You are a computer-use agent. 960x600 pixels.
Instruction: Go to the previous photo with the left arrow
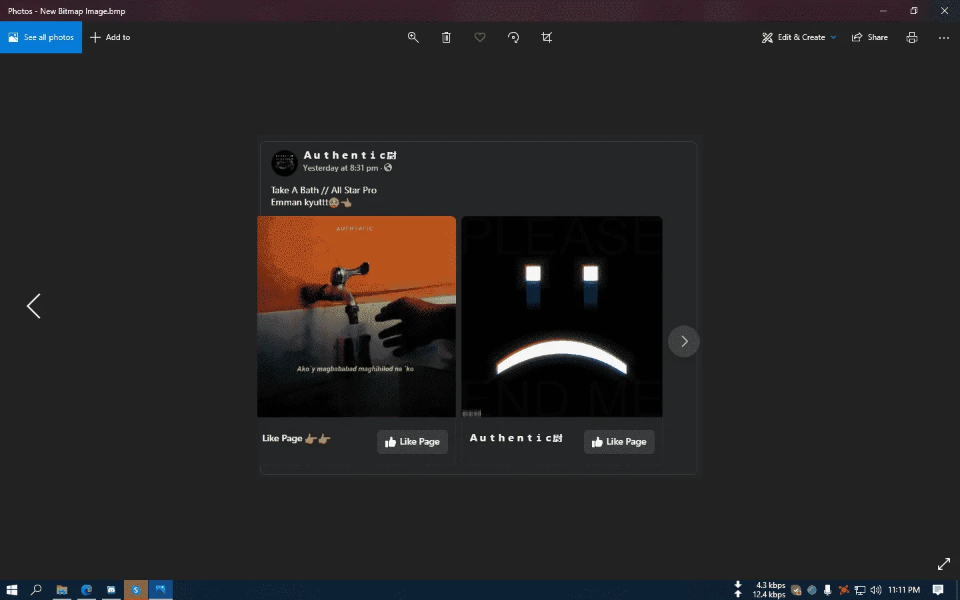[x=34, y=306]
